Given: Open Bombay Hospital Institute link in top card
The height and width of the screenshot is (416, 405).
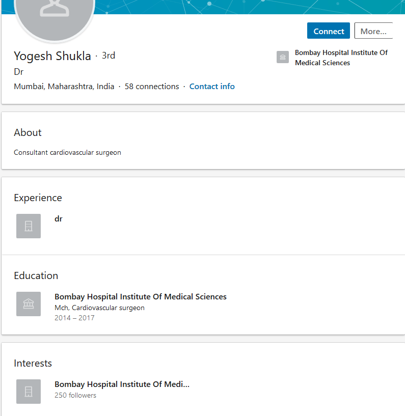Looking at the screenshot, I should point(341,58).
